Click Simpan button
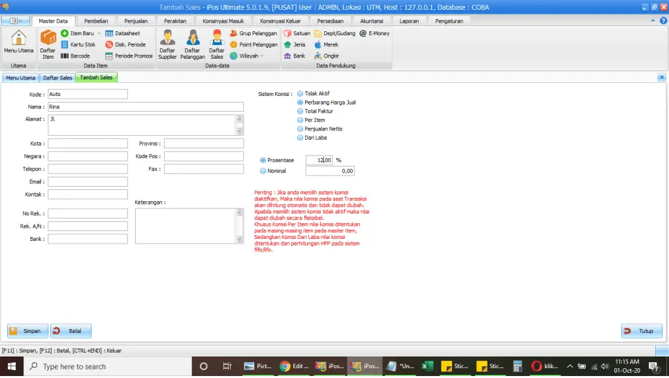Viewport: 669px width, 378px height. [27, 331]
